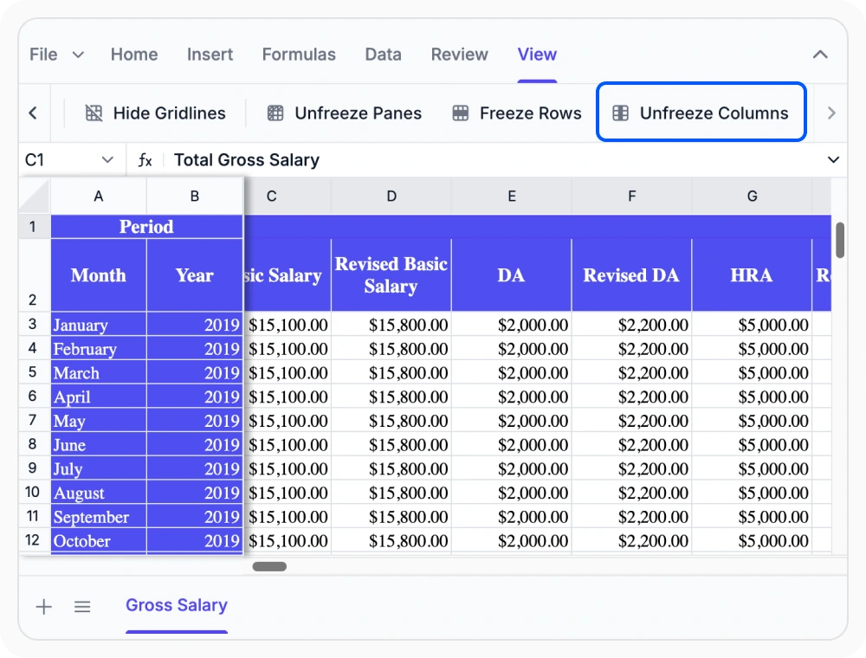
Task: Expand the Name Box dropdown
Action: point(107,160)
